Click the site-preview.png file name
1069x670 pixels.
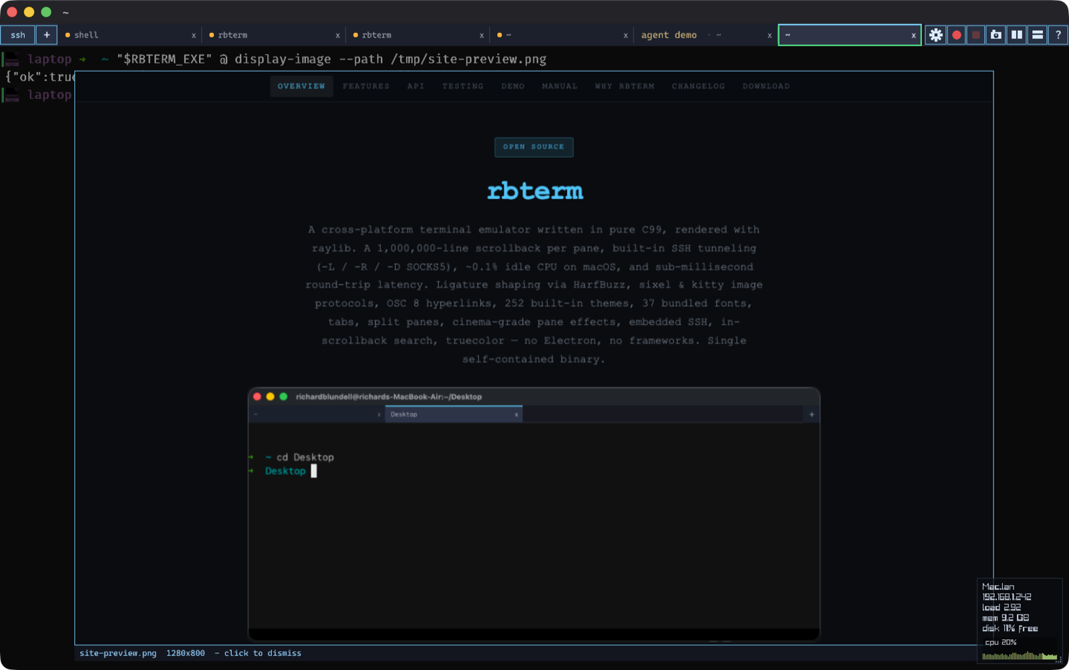point(118,653)
